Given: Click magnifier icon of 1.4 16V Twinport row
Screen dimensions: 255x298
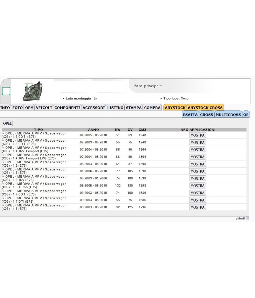Looking at the screenshot, I should pyautogui.click(x=3, y=147).
